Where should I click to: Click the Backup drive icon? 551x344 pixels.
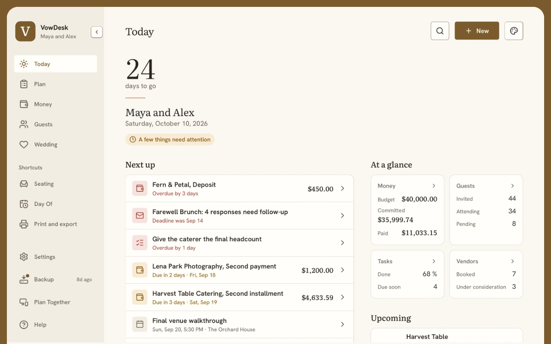pyautogui.click(x=24, y=279)
